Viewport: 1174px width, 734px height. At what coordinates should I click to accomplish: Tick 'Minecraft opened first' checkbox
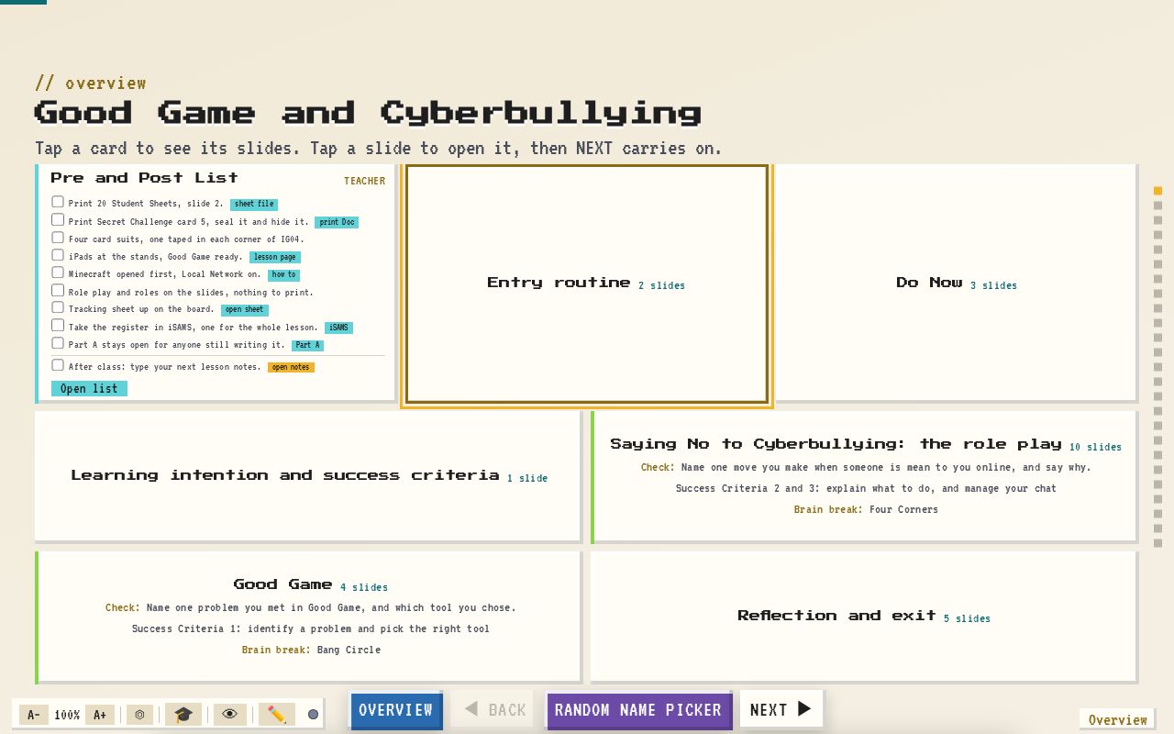[58, 272]
